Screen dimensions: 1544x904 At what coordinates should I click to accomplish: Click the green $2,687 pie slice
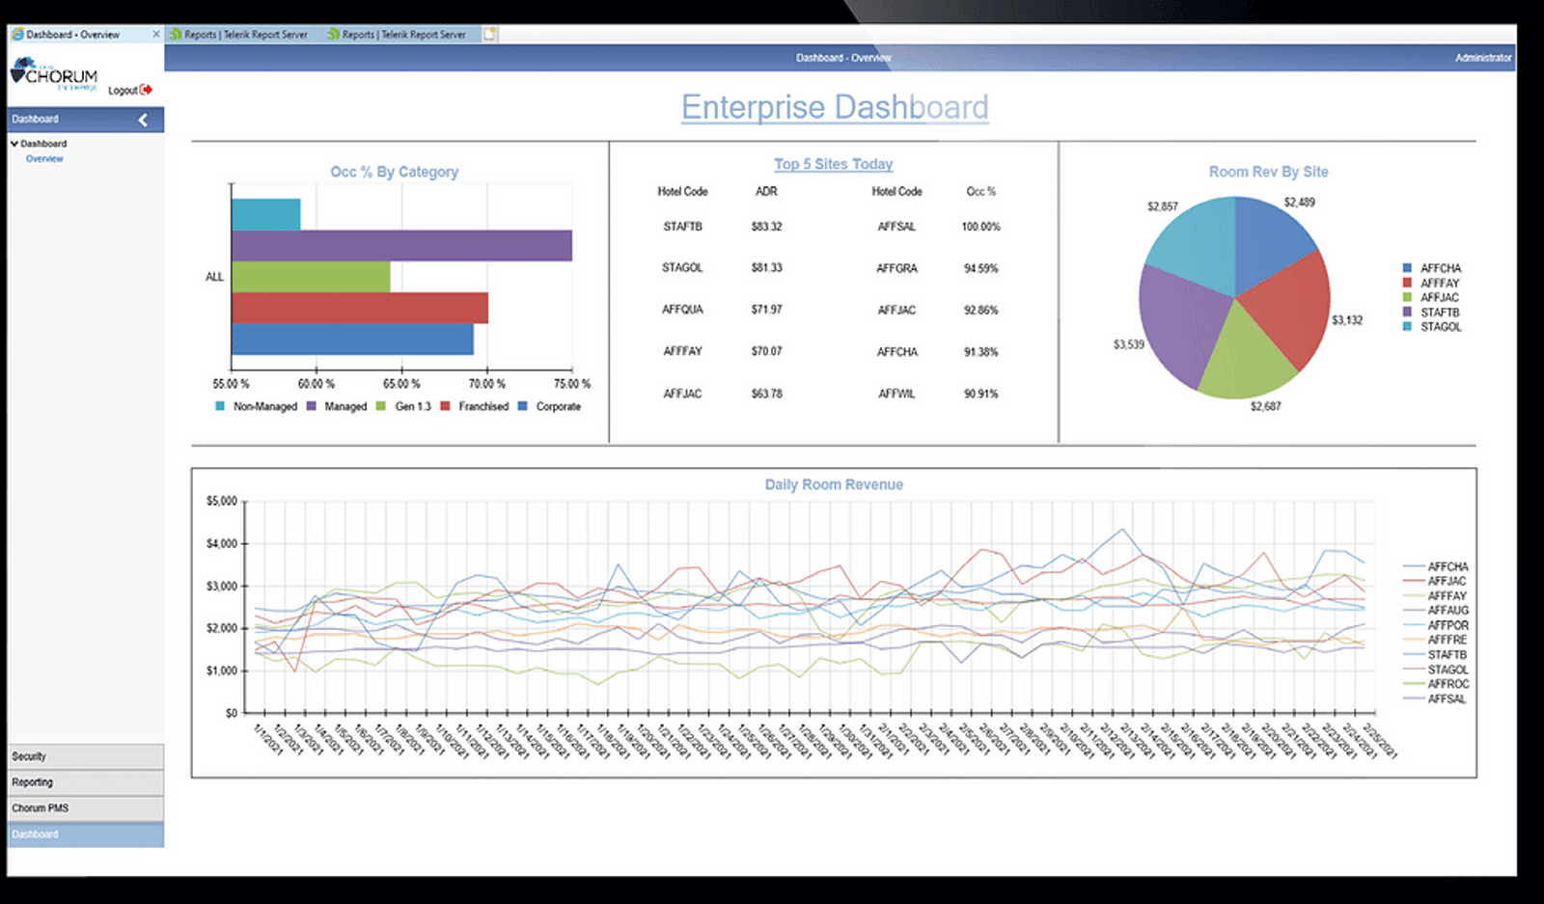pyautogui.click(x=1245, y=355)
